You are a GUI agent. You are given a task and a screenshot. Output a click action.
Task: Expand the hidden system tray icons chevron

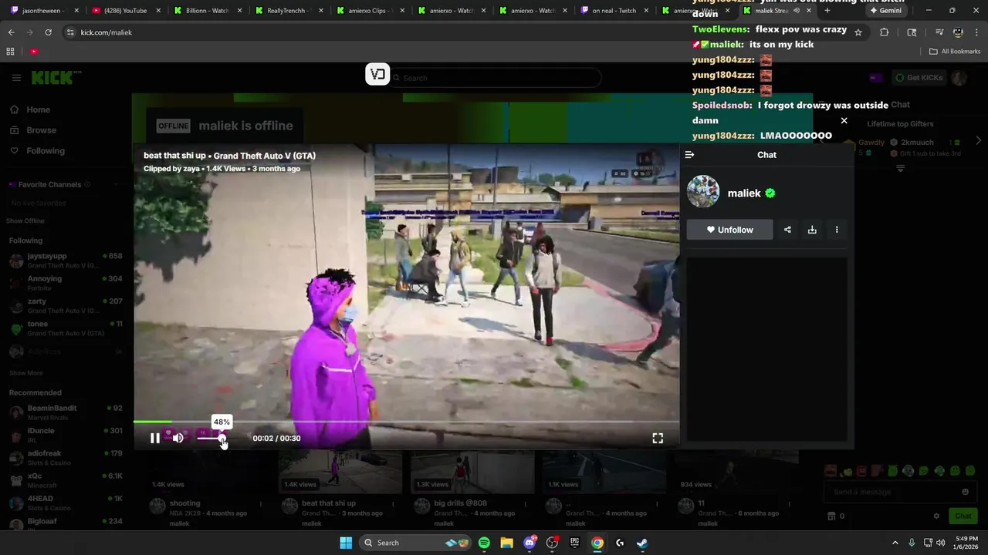pos(895,543)
